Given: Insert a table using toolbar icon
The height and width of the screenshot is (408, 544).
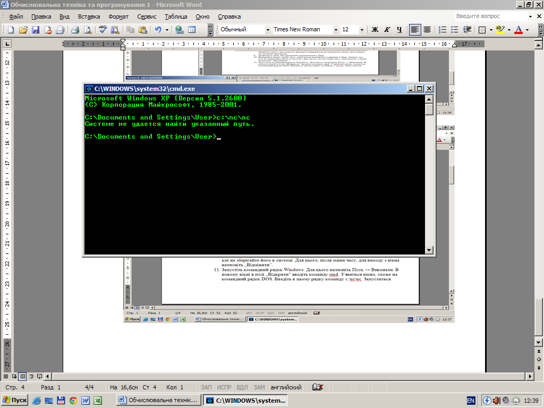Looking at the screenshot, I should tap(192, 30).
